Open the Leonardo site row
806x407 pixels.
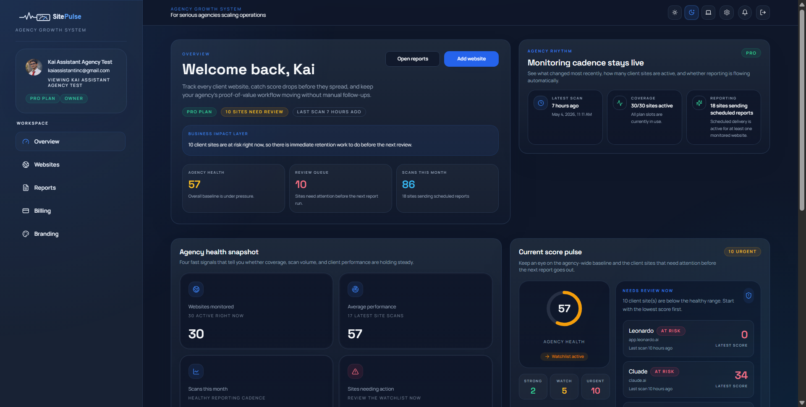[688, 339]
